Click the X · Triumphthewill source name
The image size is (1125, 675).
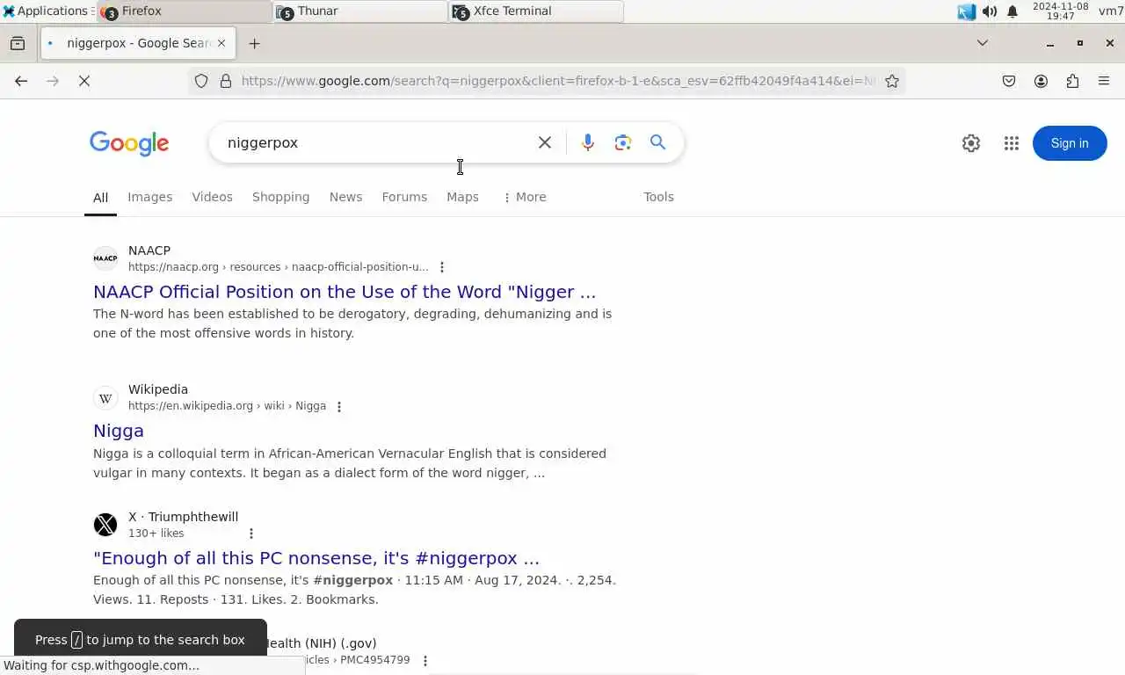(183, 517)
